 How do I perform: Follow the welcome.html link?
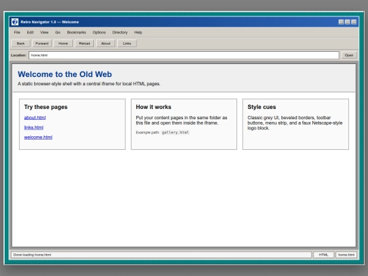[38, 137]
